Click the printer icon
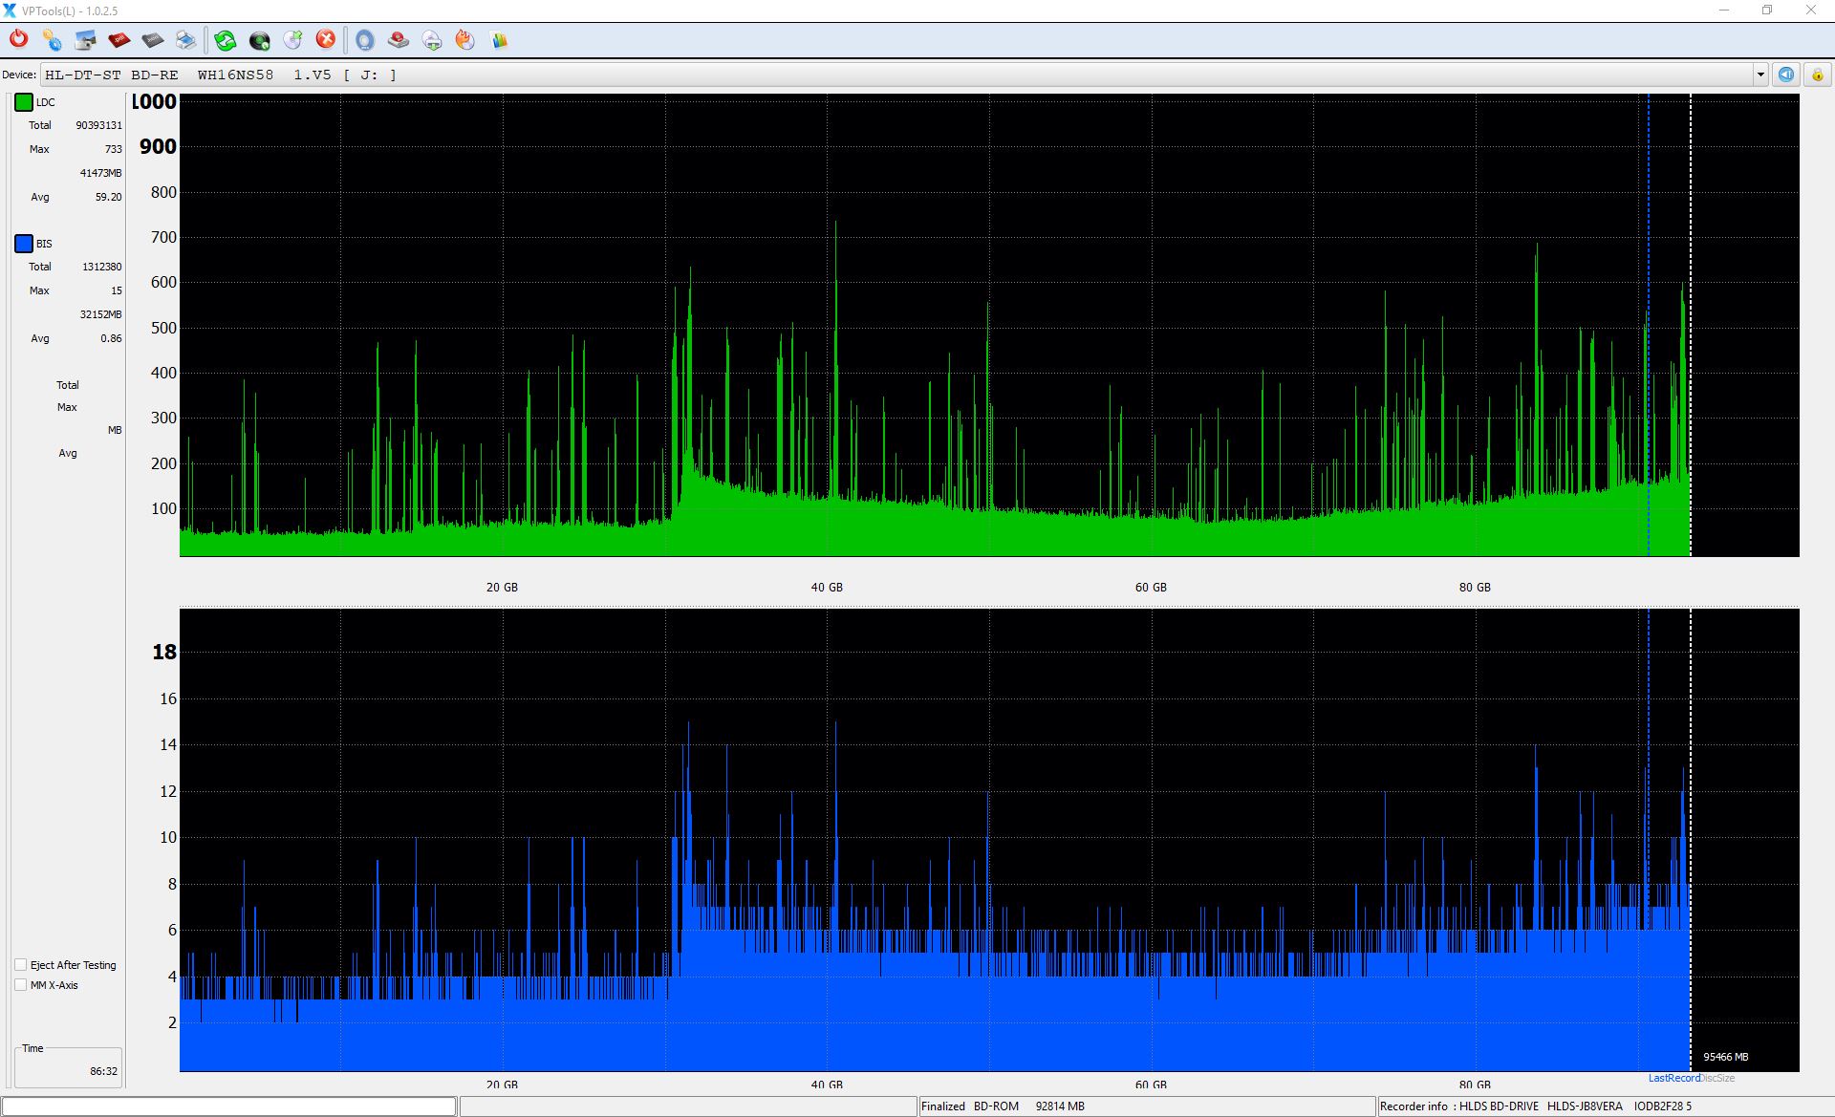The image size is (1835, 1117). (185, 39)
